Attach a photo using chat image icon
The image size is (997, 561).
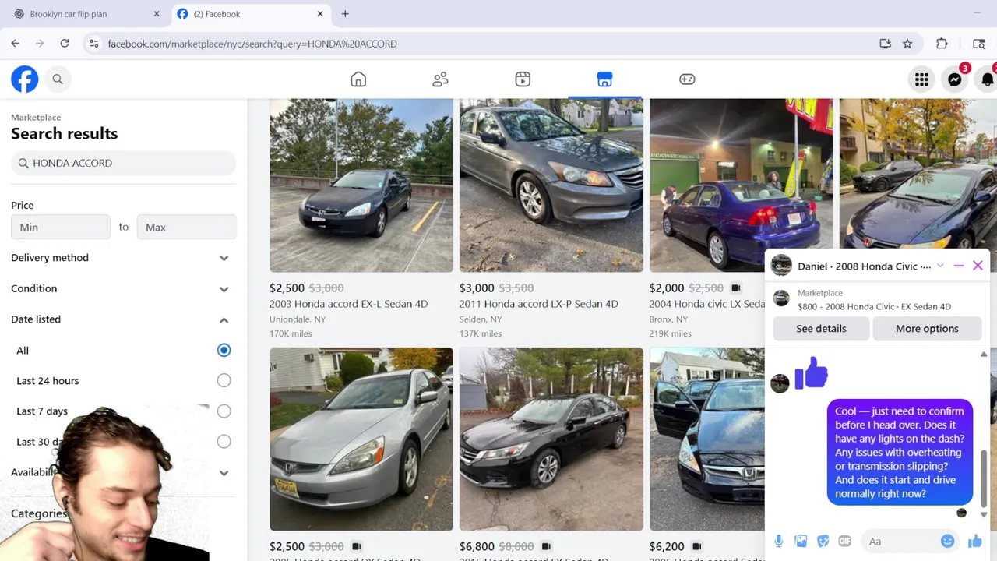801,542
